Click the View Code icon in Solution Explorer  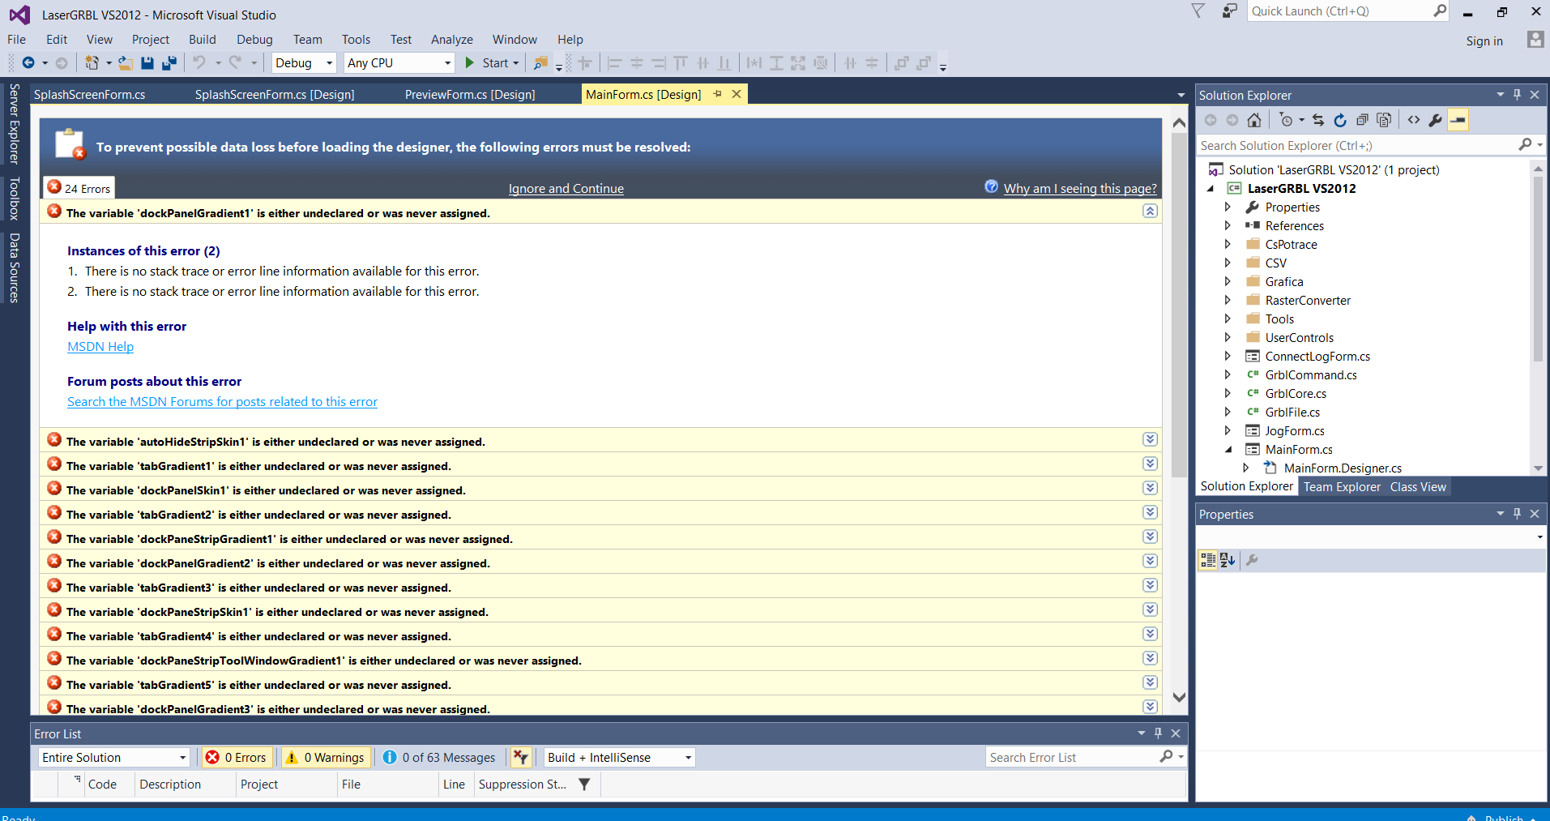(x=1414, y=120)
